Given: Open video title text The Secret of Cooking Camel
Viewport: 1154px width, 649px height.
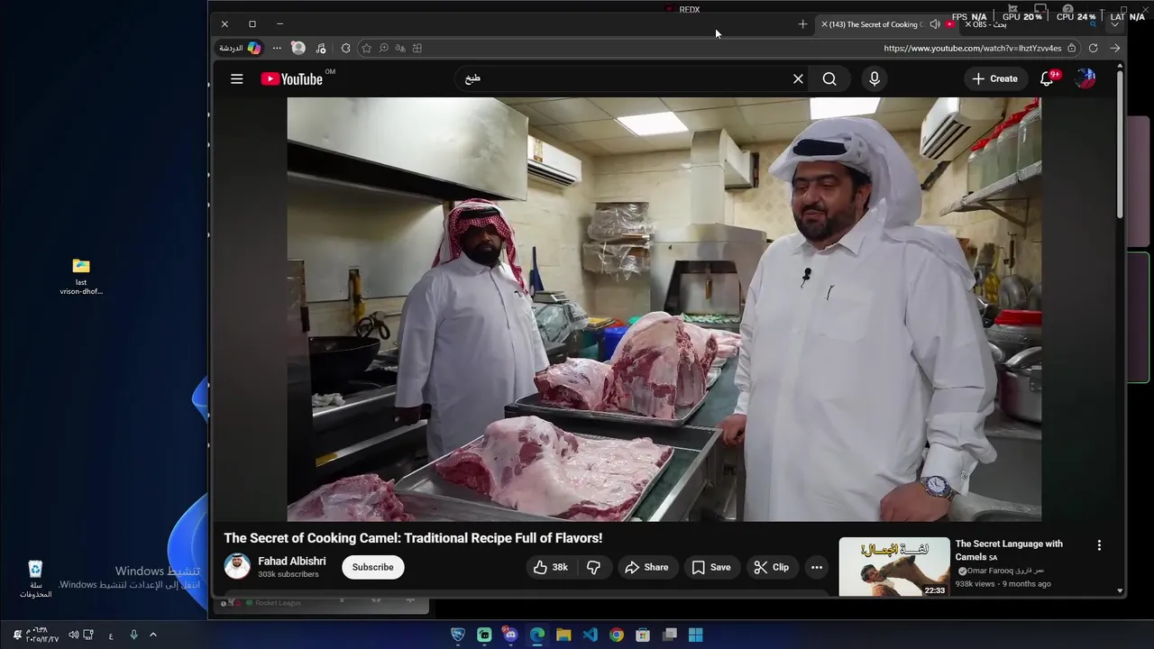Looking at the screenshot, I should (413, 538).
